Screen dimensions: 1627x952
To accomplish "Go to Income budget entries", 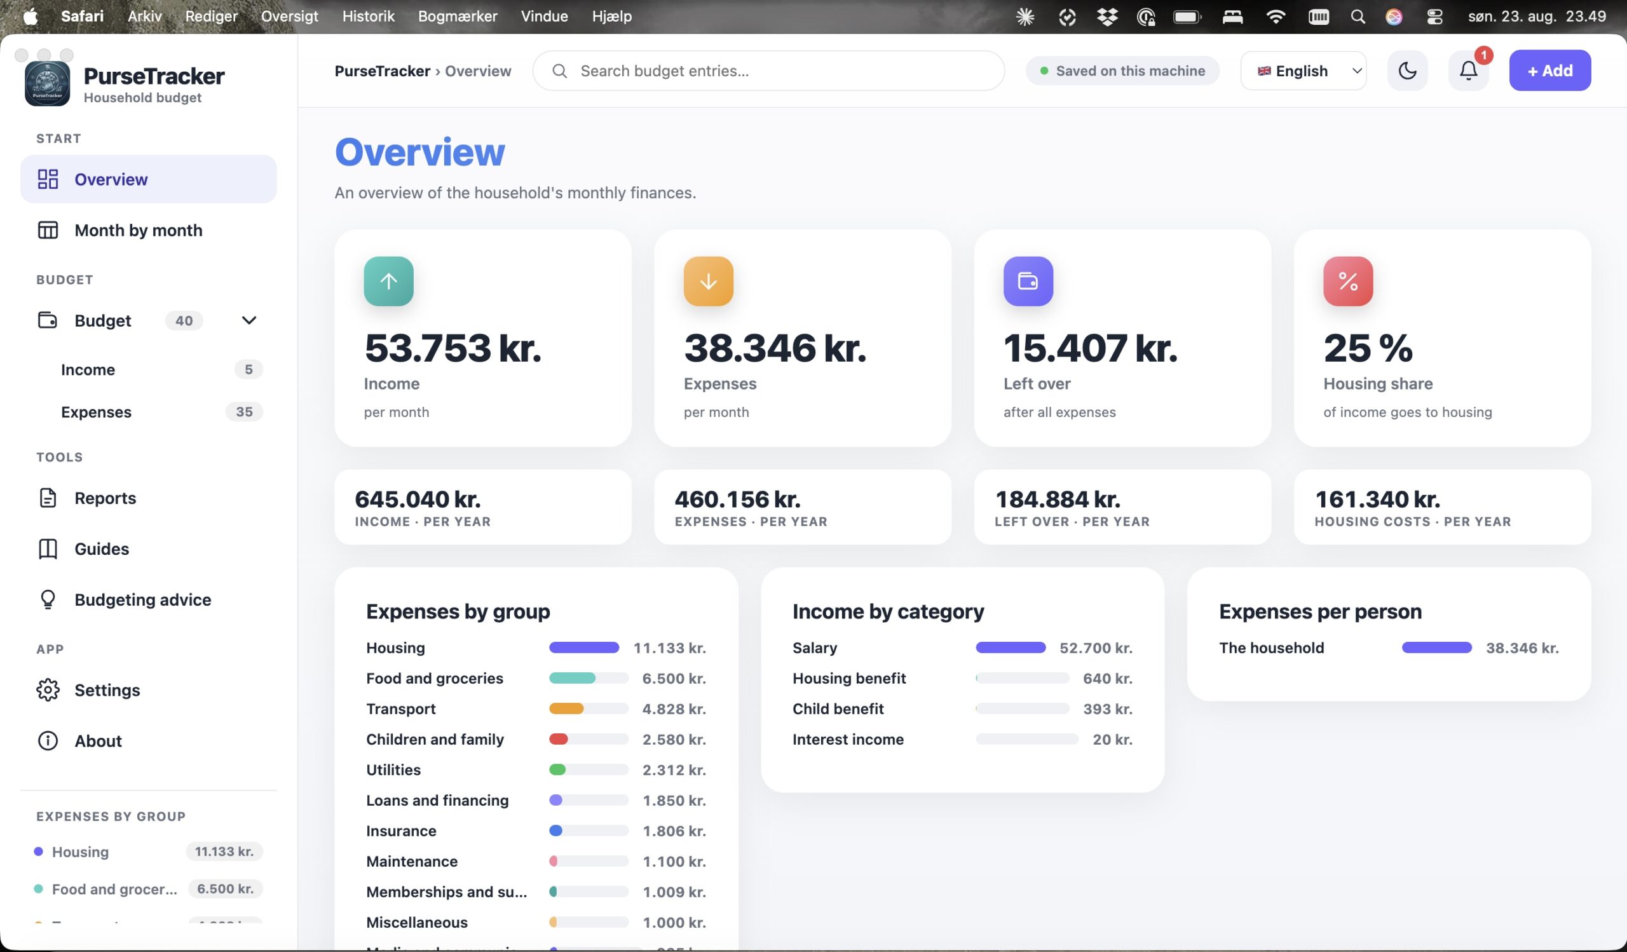I will [149, 369].
